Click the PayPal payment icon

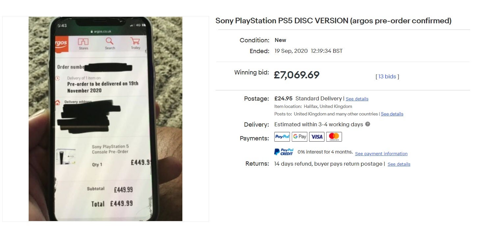tap(282, 137)
